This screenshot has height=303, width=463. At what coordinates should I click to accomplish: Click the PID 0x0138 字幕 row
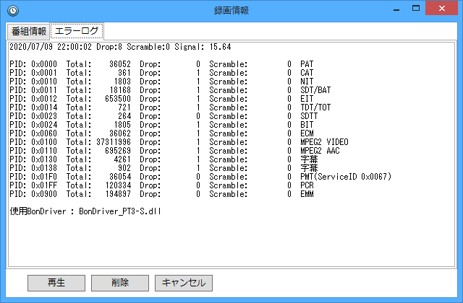(x=163, y=168)
